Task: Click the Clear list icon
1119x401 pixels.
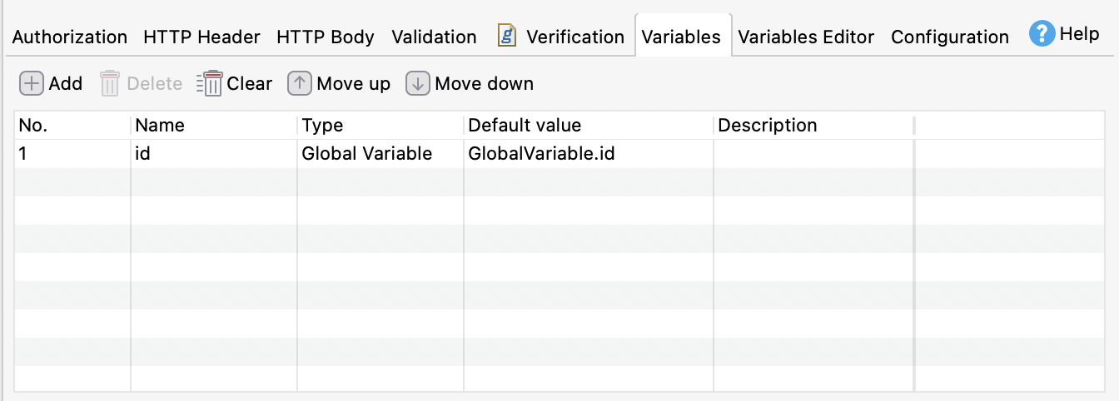Action: click(x=210, y=83)
